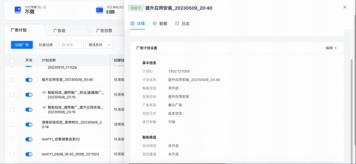The image size is (356, 164).
Task: Click the 批量创建 button
Action: point(46,45)
